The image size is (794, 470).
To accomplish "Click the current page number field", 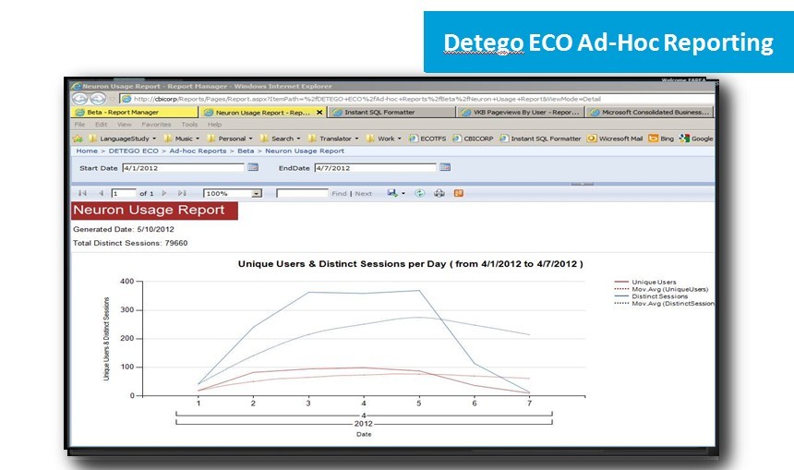I will tap(124, 194).
